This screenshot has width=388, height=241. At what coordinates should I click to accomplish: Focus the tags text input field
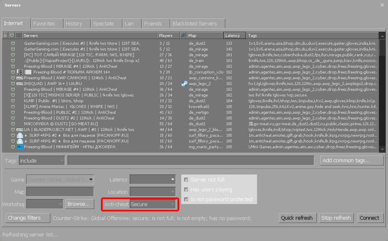click(x=191, y=161)
